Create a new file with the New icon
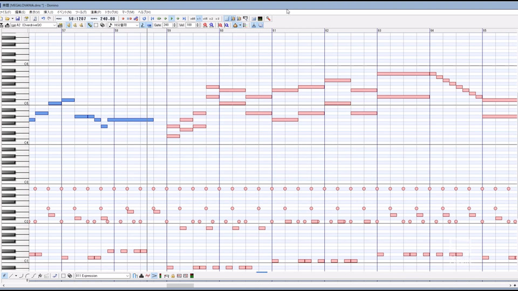The image size is (518, 291). pyautogui.click(x=1, y=19)
